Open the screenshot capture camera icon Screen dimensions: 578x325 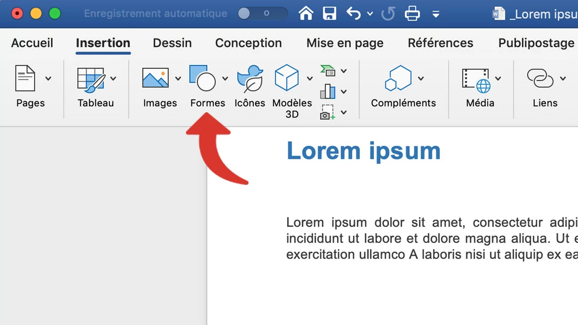click(328, 113)
